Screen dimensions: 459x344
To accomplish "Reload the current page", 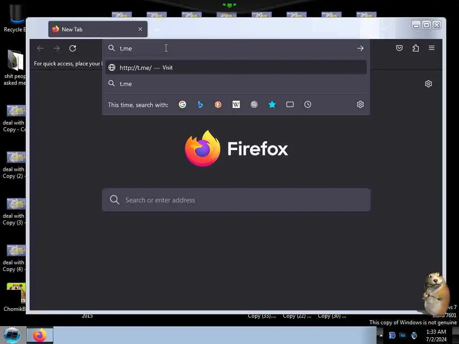I will 73,48.
